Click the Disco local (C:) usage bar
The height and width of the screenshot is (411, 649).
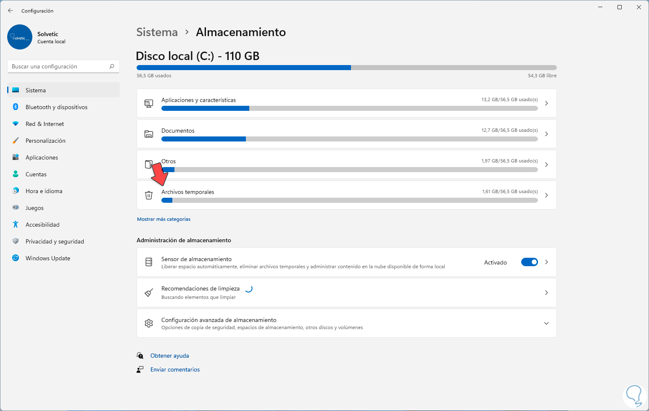(x=346, y=68)
